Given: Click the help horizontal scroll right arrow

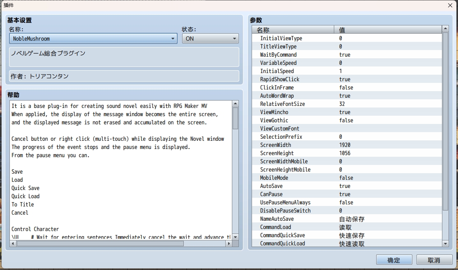Looking at the screenshot, I should coord(229,243).
